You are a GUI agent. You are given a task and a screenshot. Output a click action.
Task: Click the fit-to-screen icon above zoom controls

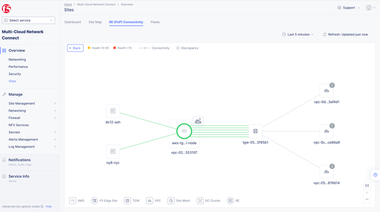pos(367,185)
